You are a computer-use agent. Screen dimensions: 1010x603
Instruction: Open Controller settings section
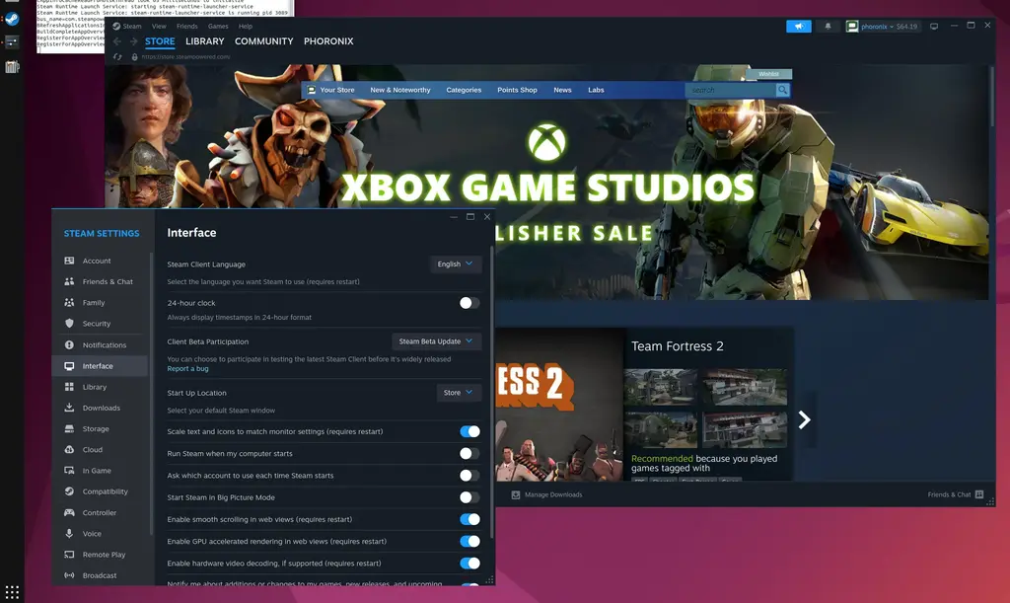coord(100,513)
